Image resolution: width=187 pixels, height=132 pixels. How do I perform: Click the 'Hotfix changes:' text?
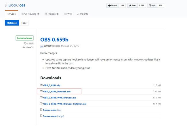point(49,53)
